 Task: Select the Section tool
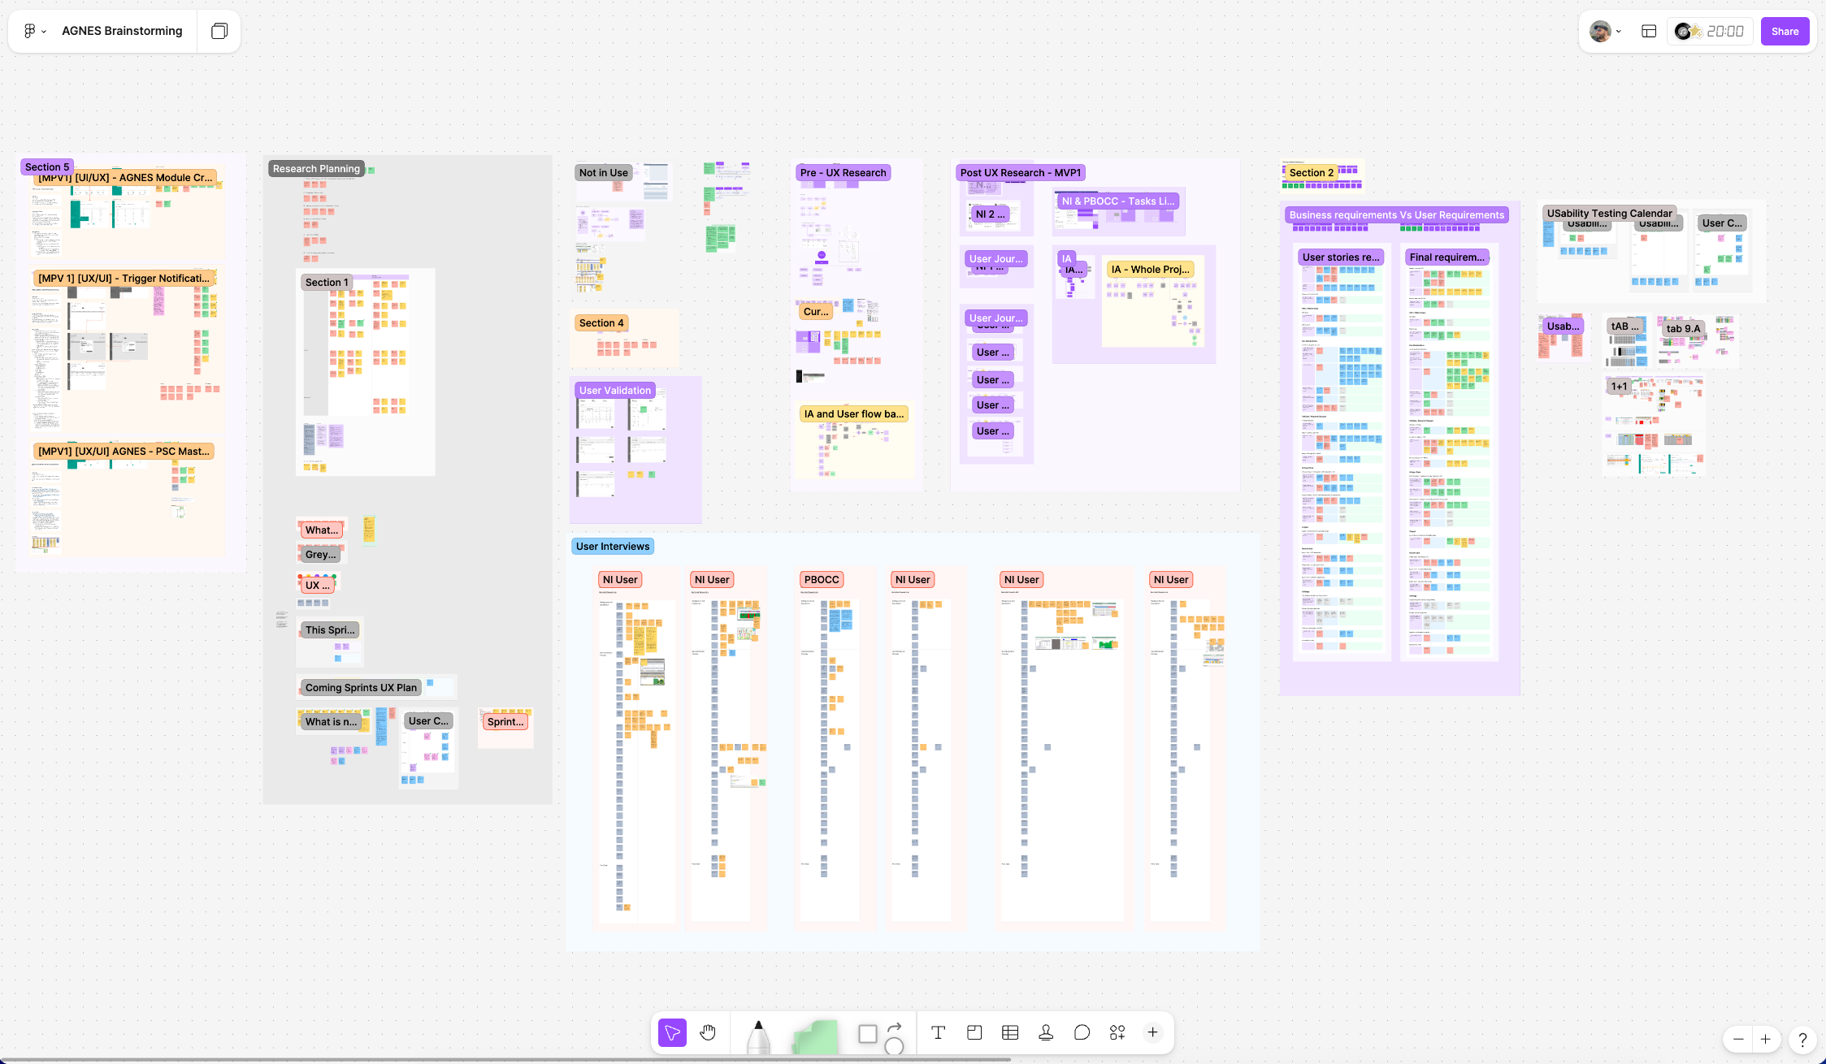[x=974, y=1032]
